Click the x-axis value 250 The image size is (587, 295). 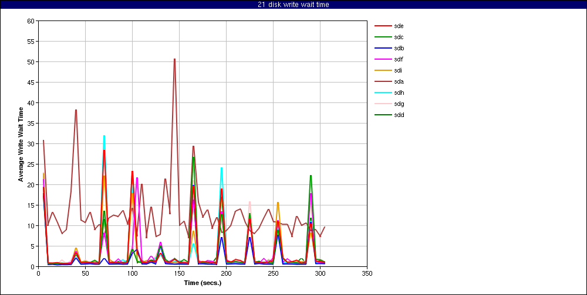point(273,274)
